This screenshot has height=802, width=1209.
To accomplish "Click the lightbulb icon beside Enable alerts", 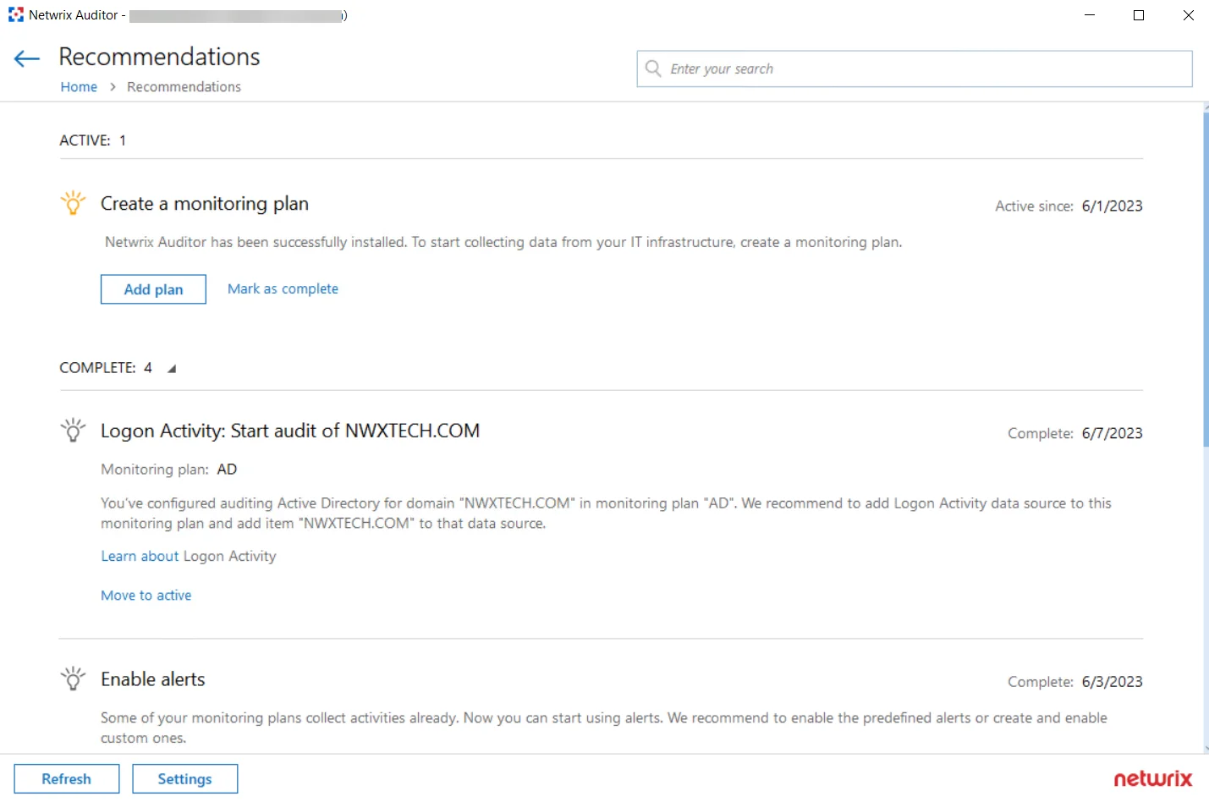I will point(73,678).
